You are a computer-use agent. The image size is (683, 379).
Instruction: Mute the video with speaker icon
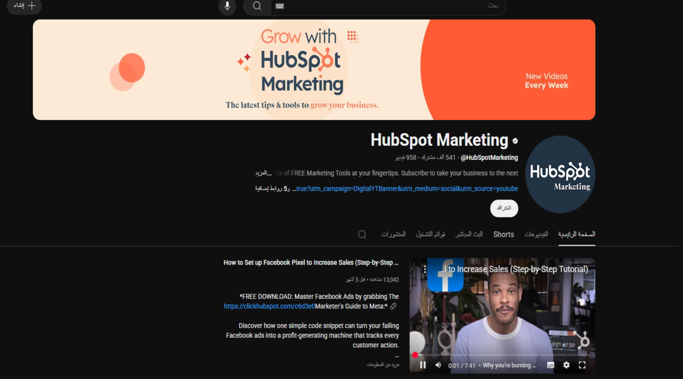pyautogui.click(x=438, y=365)
